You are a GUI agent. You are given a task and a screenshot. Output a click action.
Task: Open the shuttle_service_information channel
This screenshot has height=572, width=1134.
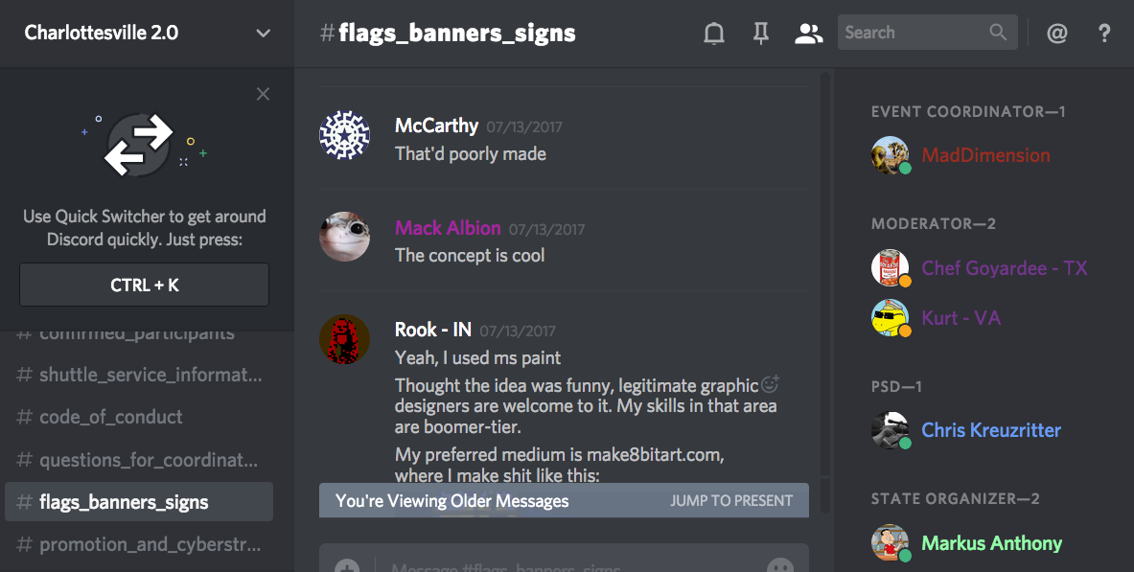[x=139, y=375]
